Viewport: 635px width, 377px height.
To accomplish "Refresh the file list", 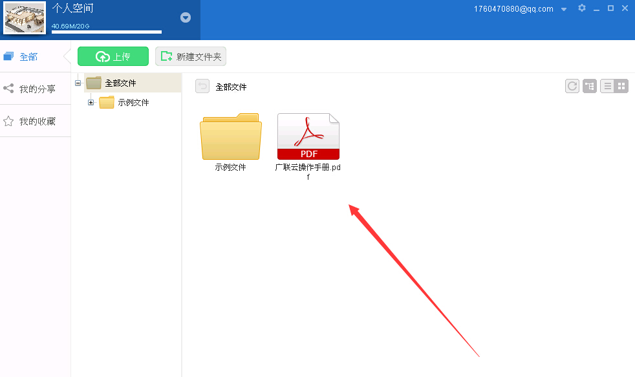I will [x=572, y=85].
